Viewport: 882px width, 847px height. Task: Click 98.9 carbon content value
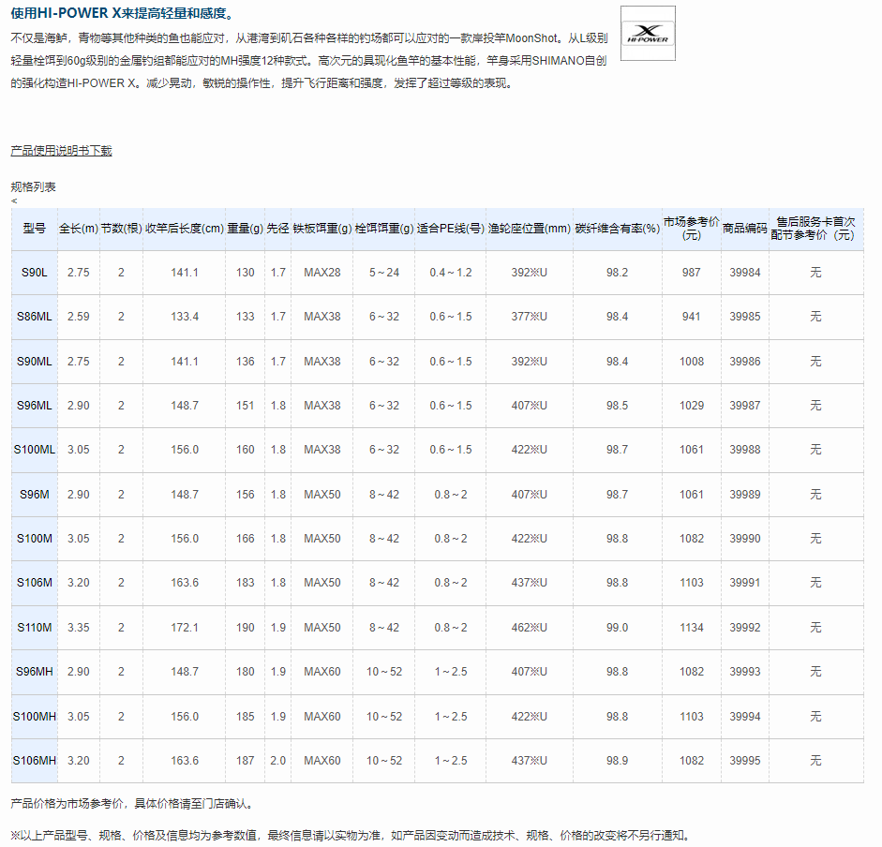[617, 761]
